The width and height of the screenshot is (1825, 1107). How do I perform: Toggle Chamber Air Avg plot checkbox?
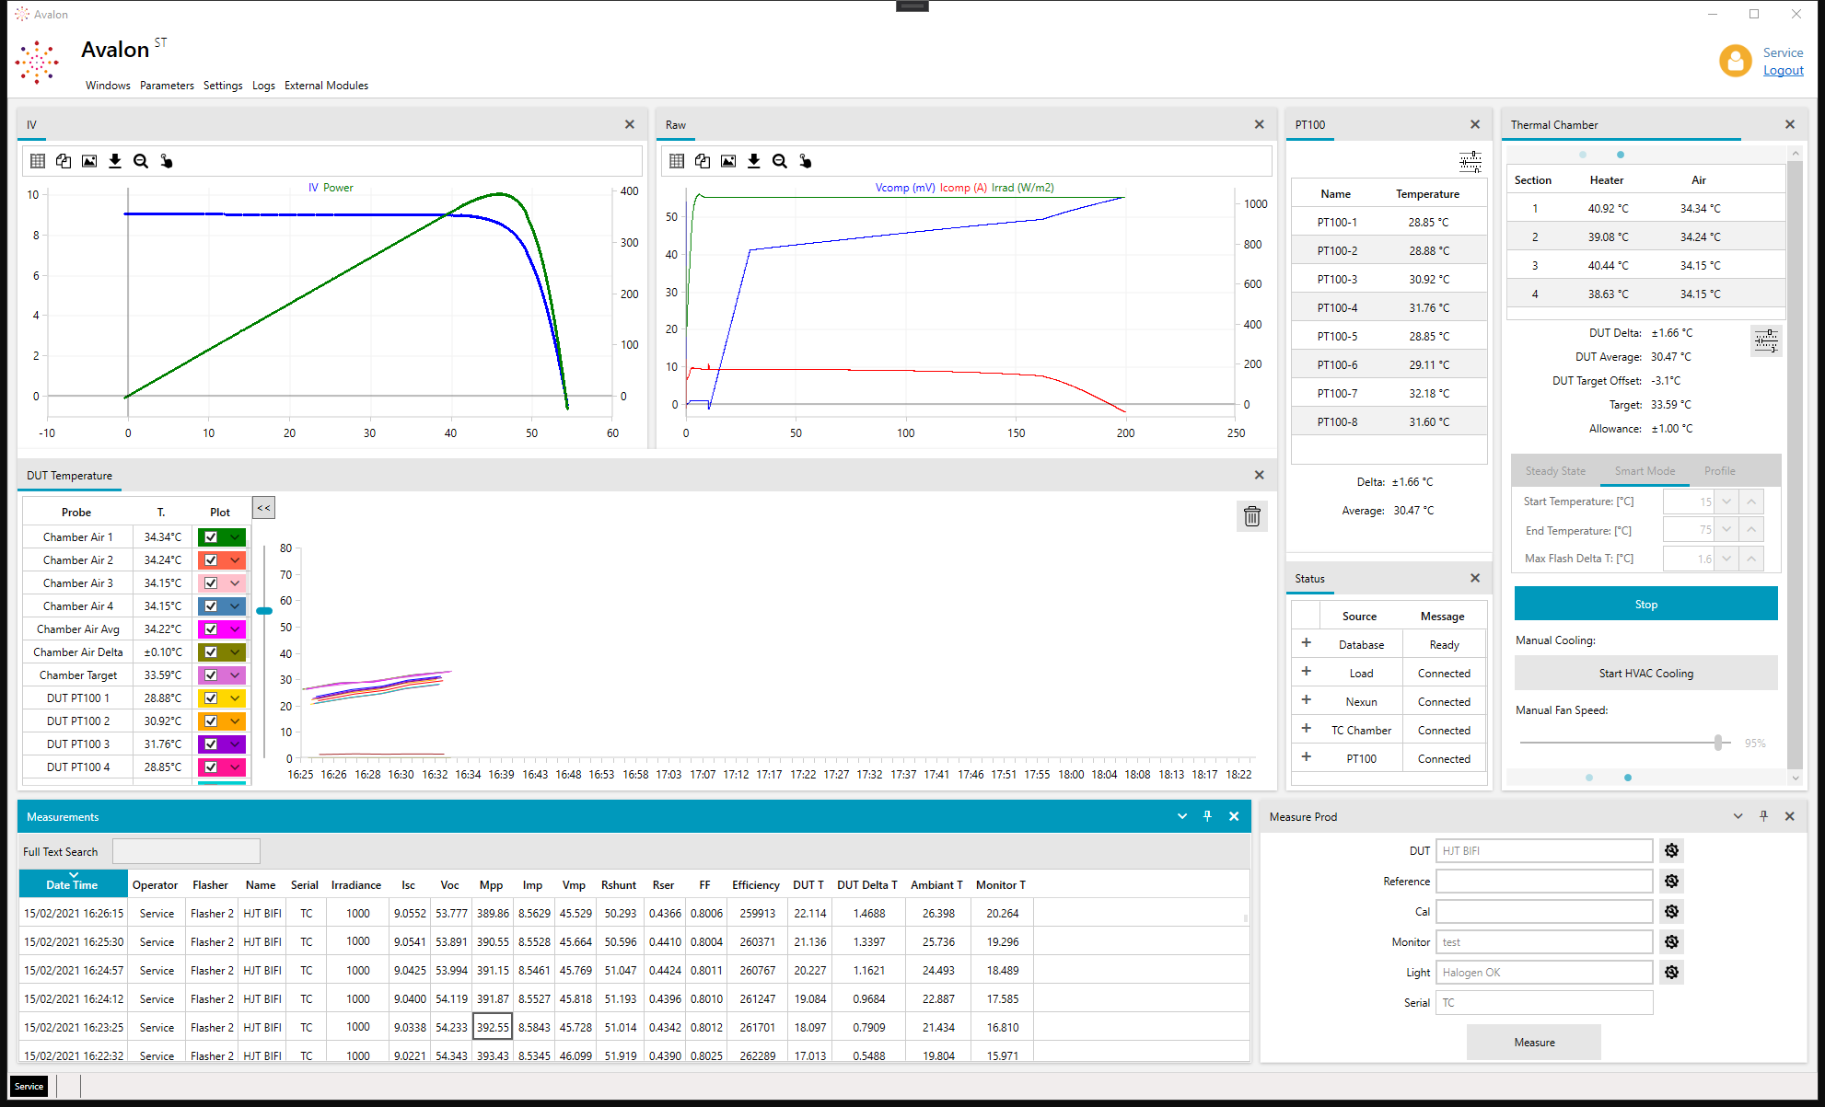coord(211,629)
